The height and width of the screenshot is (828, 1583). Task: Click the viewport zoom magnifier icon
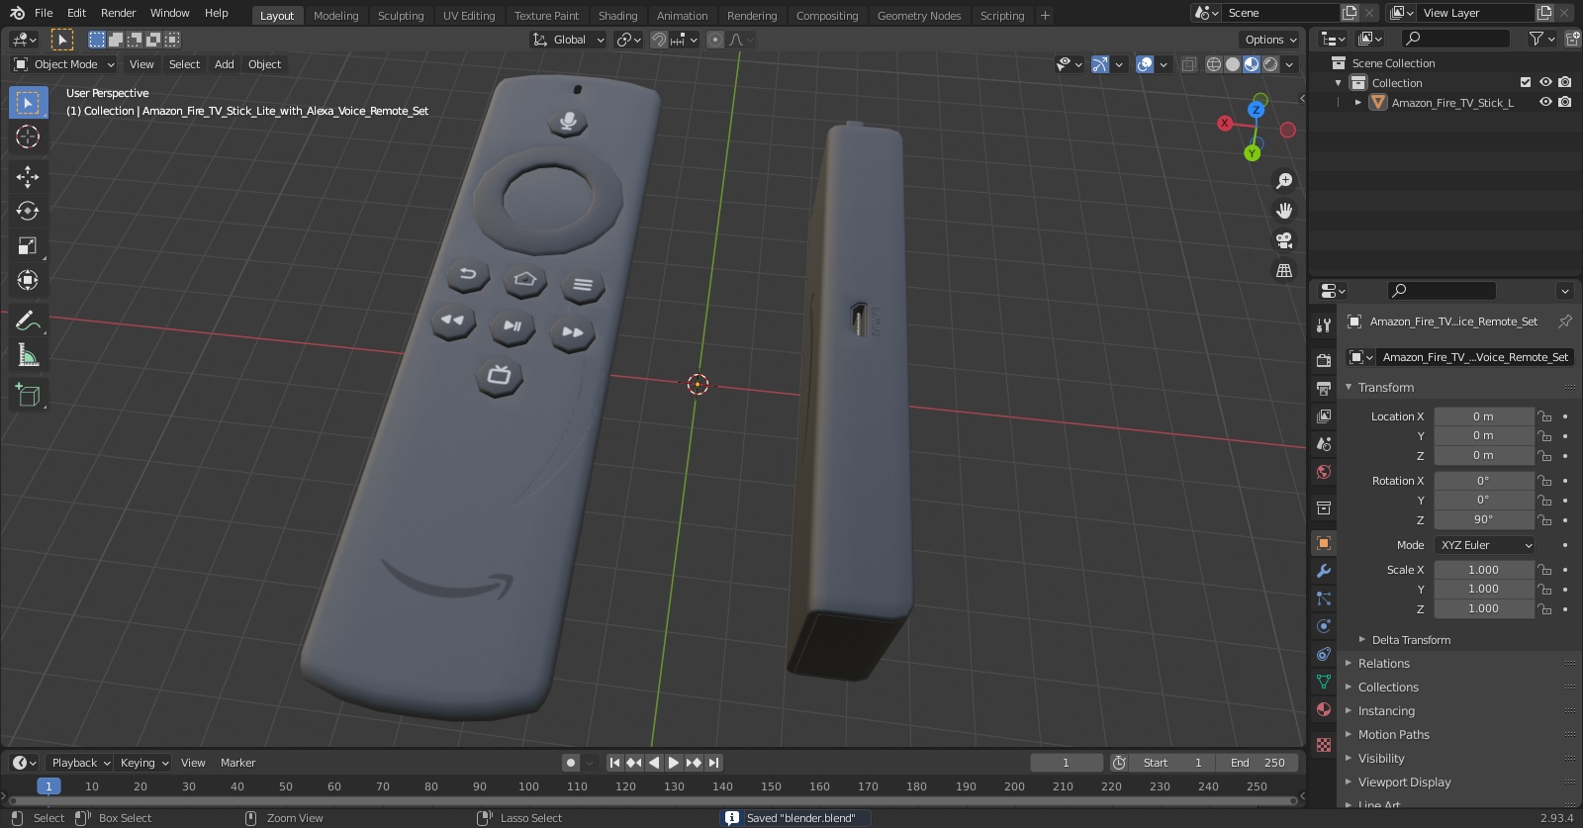(x=1284, y=181)
